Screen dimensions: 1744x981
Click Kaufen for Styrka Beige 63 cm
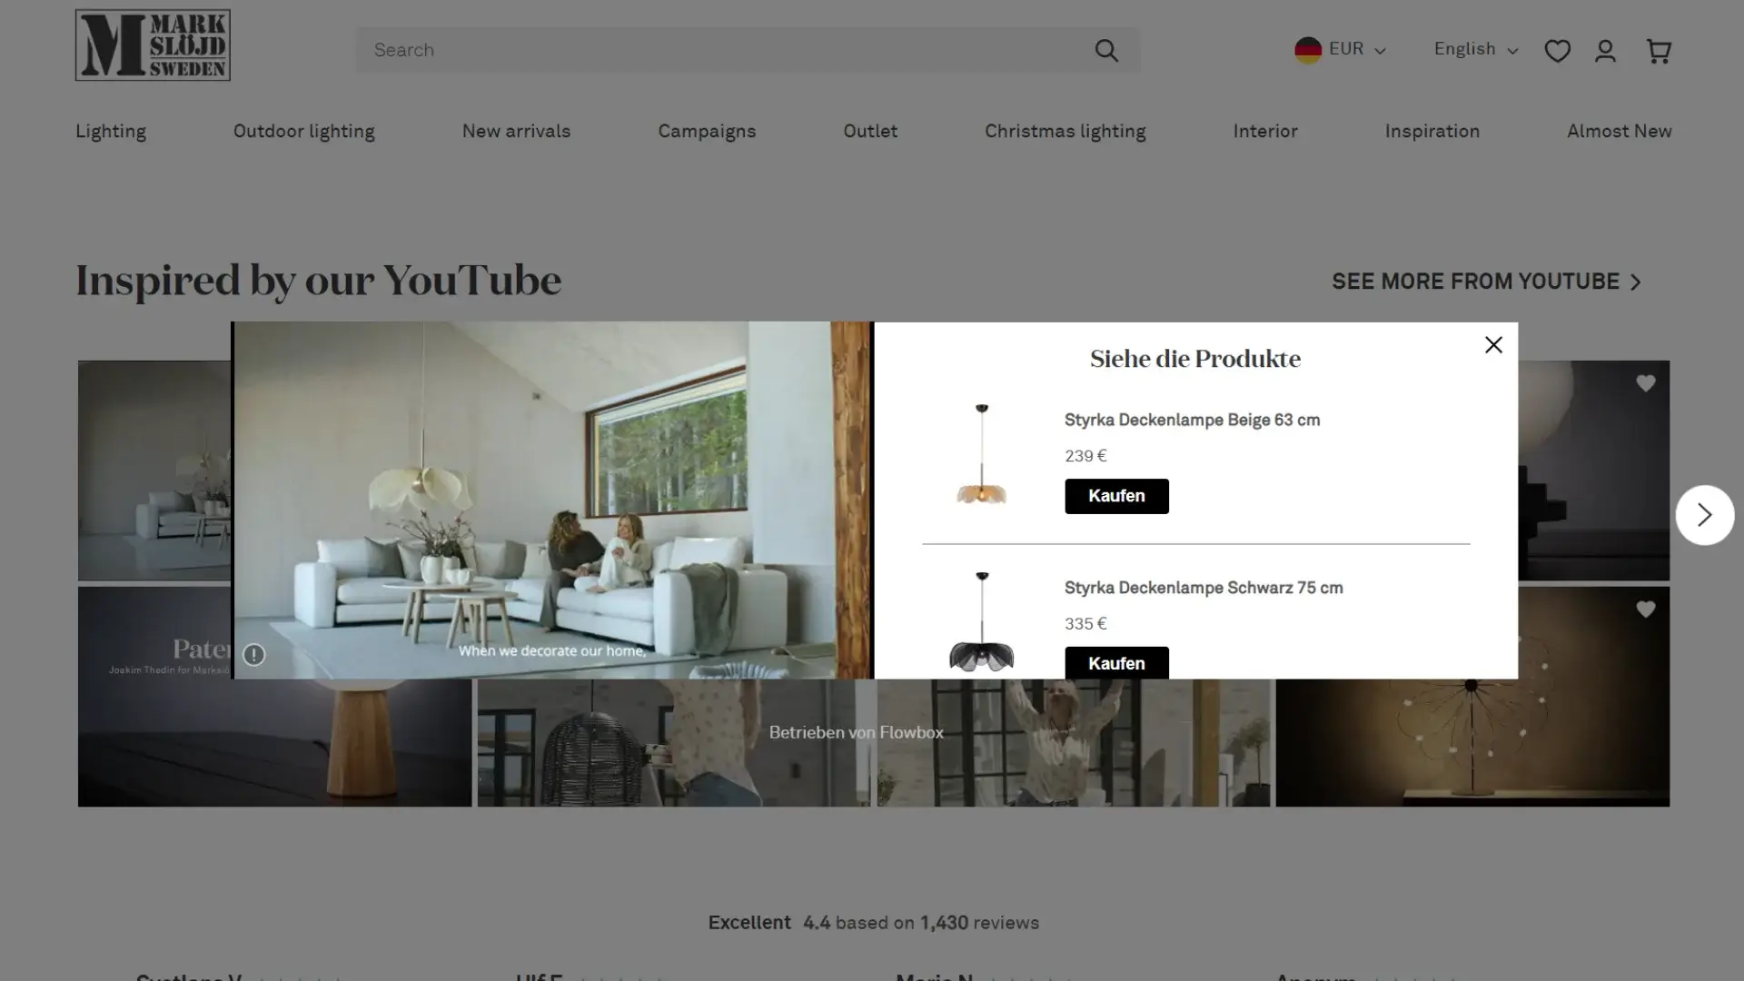[1116, 496]
